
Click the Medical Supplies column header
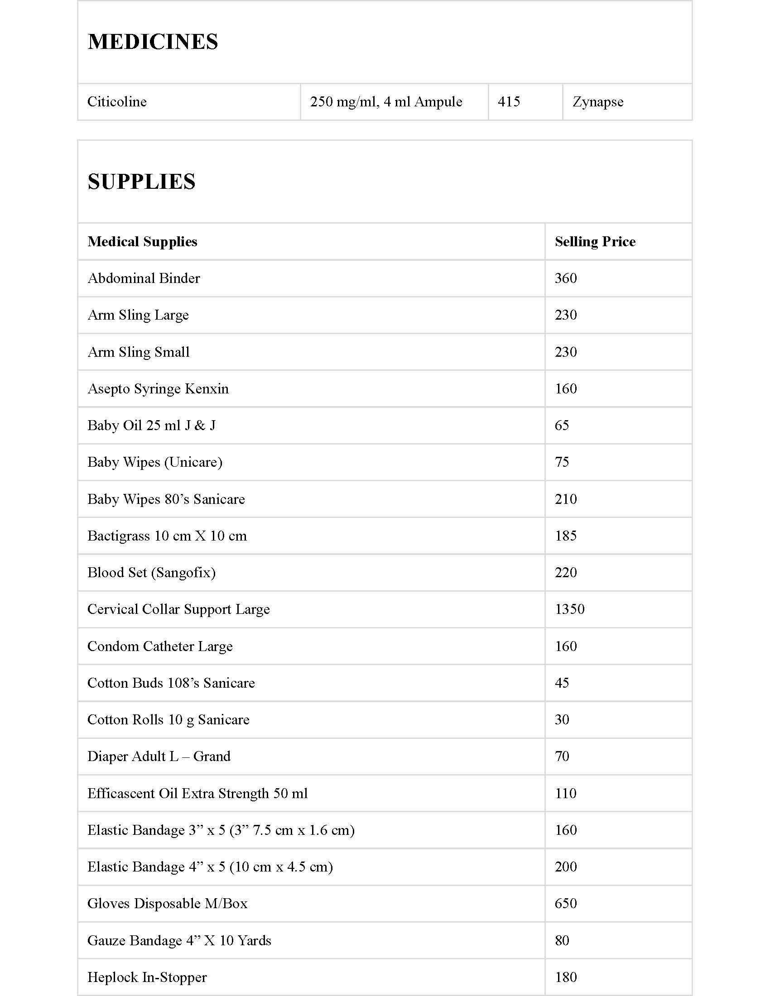click(142, 241)
